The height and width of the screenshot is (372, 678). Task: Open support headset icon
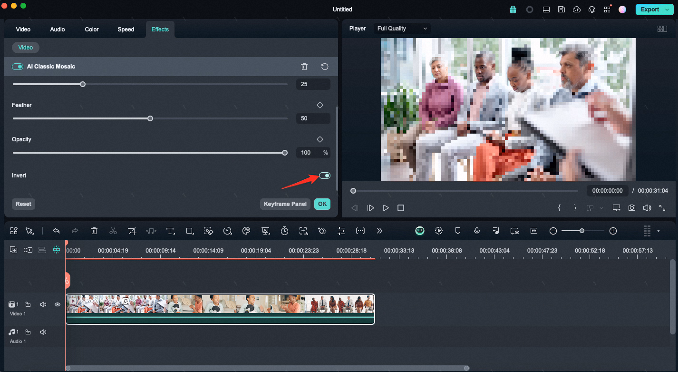[x=592, y=10]
